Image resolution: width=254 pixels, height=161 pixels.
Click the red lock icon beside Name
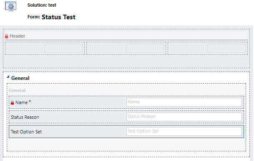tap(13, 102)
